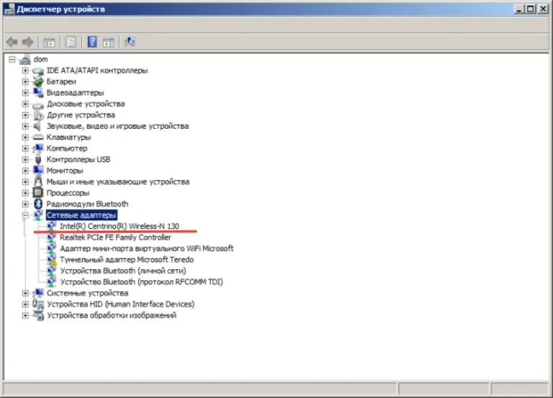Image resolution: width=553 pixels, height=398 pixels.
Task: Expand the Дисковые устройства node
Action: (25, 104)
